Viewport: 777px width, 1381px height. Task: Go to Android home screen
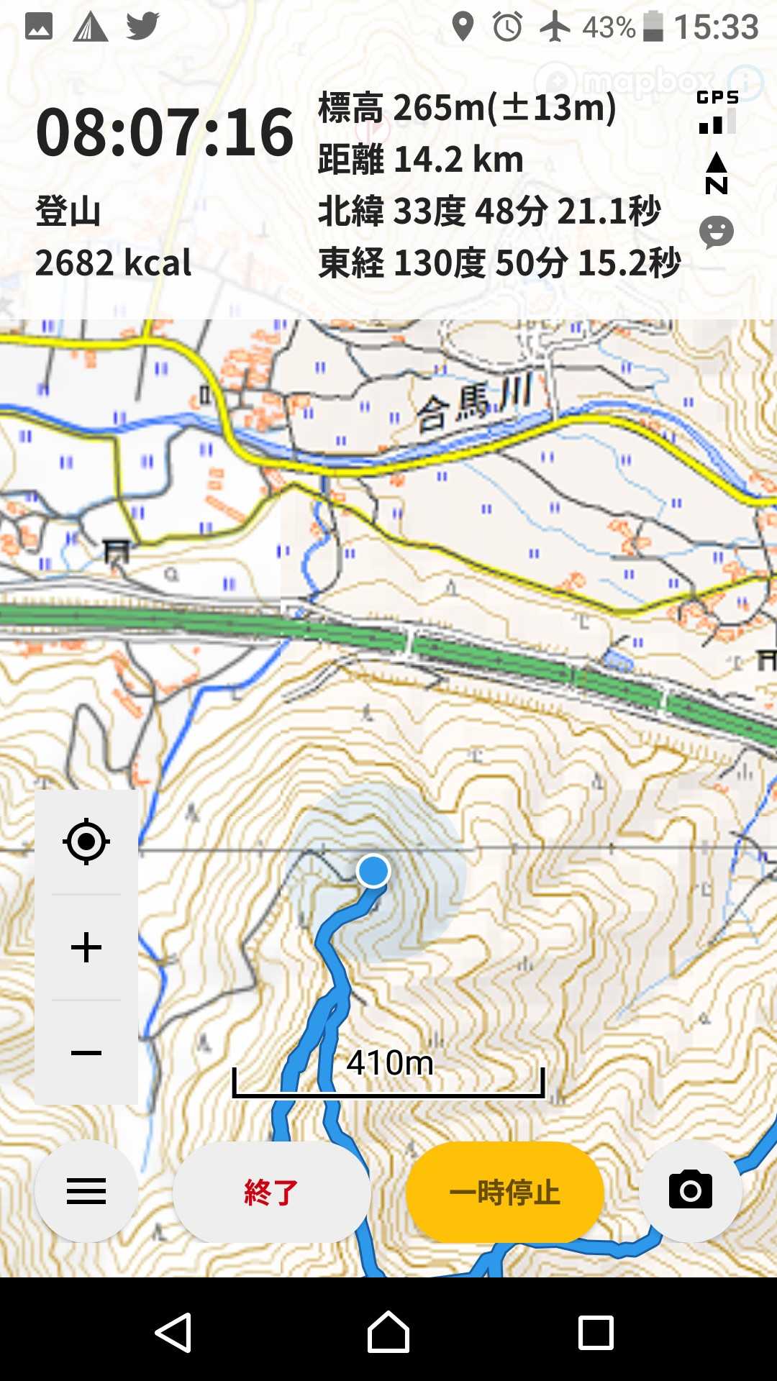pos(388,1332)
